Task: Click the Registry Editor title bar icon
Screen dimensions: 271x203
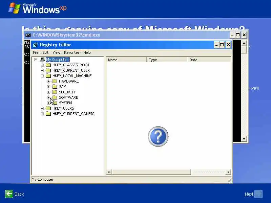Action: pyautogui.click(x=35, y=45)
